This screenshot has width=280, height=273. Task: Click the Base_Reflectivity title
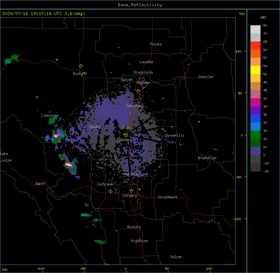[x=140, y=5]
